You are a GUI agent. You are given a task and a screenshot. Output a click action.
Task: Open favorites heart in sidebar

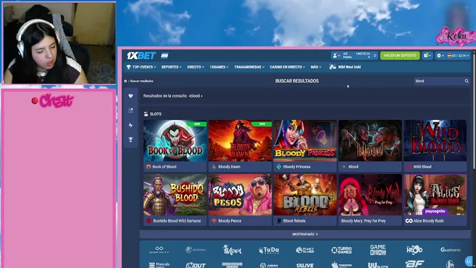click(x=131, y=96)
